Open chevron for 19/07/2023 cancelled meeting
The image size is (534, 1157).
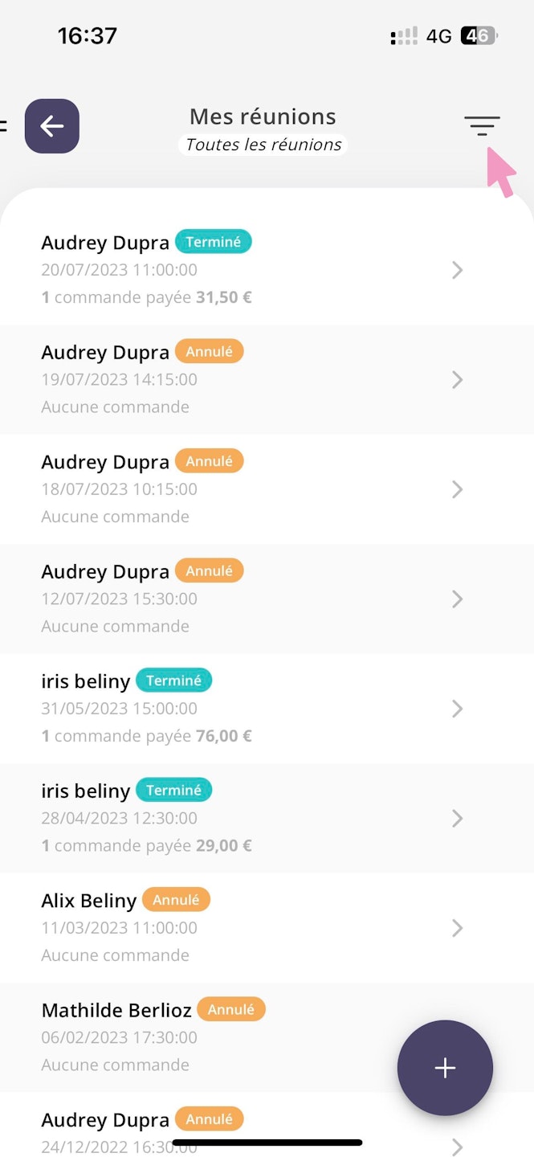click(x=457, y=379)
